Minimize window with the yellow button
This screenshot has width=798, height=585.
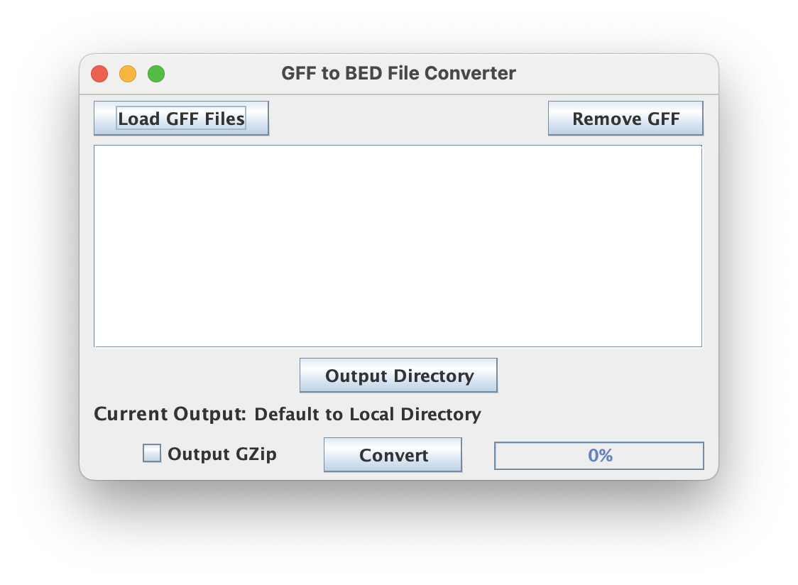click(x=128, y=73)
